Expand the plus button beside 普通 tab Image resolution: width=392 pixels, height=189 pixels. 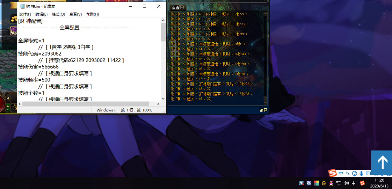coord(182,7)
